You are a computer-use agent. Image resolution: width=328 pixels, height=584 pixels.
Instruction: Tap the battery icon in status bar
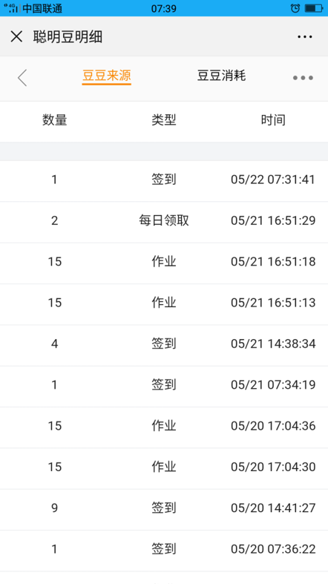tap(313, 8)
